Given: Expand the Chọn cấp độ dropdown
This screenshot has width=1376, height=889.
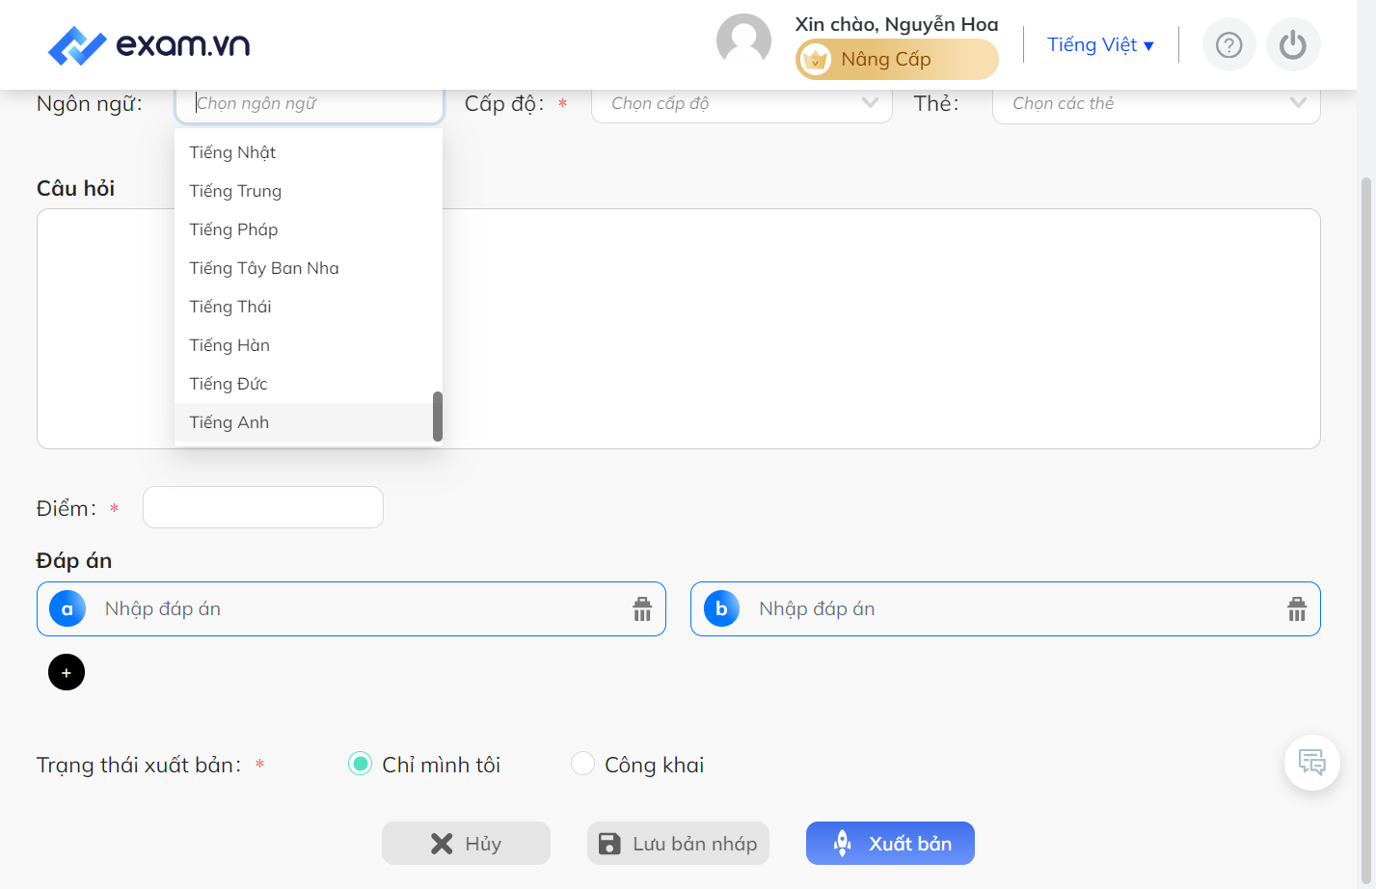Looking at the screenshot, I should pyautogui.click(x=742, y=103).
